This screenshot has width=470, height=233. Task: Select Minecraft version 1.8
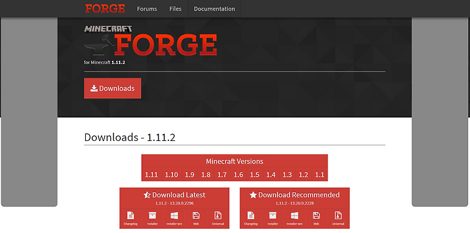click(x=206, y=175)
